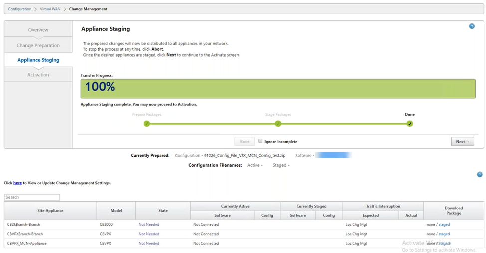The height and width of the screenshot is (253, 486).
Task: Click the 100% transfer progress bar
Action: click(x=278, y=88)
